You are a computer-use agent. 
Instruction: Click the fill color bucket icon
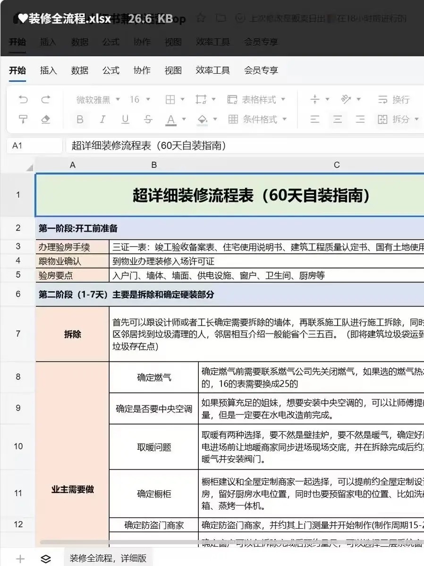point(203,120)
